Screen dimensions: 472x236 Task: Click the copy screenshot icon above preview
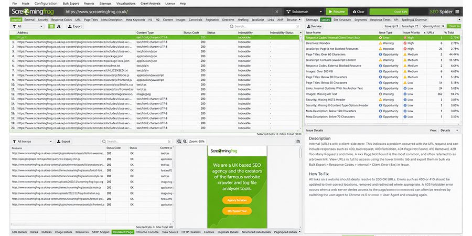298,142
